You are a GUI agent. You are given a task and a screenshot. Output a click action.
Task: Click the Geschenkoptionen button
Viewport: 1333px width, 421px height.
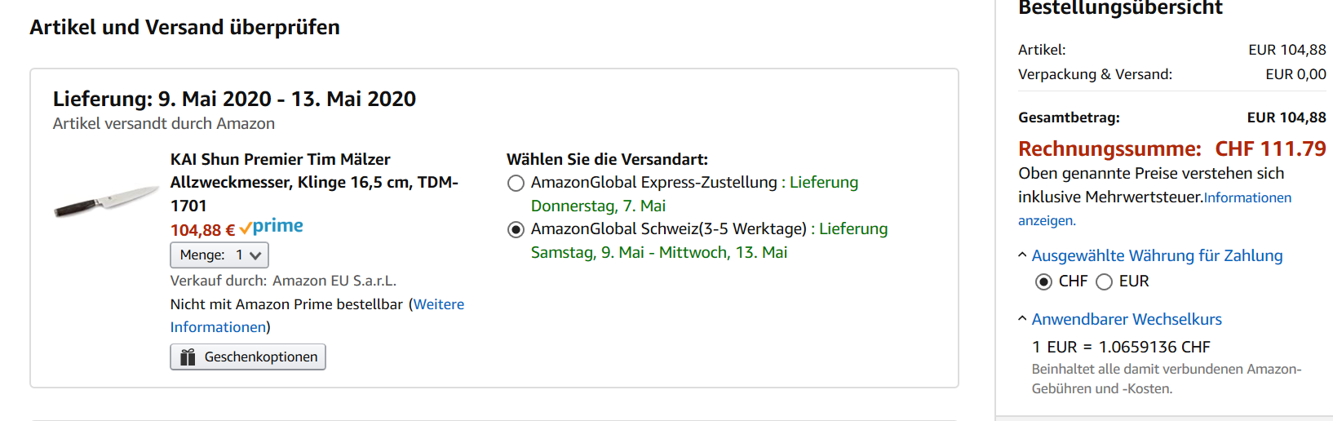tap(248, 357)
